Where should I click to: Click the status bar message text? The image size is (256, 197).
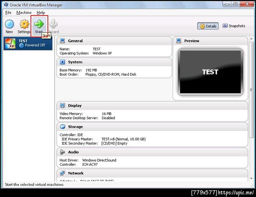[34, 185]
